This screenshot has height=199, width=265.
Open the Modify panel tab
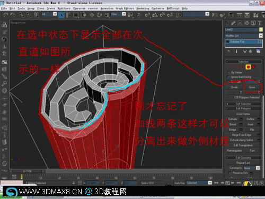[233, 23]
